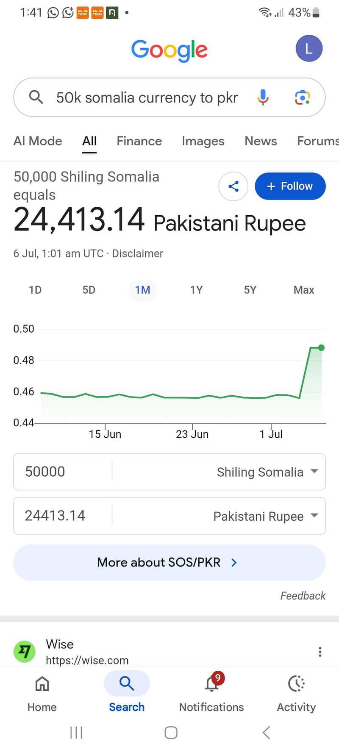The image size is (339, 753).
Task: Open the L profile avatar
Action: [309, 48]
